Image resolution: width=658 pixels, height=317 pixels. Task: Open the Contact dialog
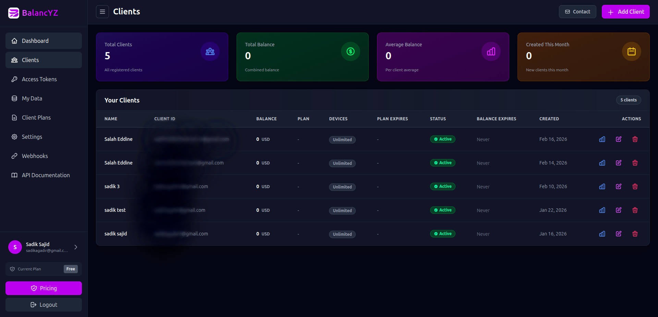[x=577, y=11]
